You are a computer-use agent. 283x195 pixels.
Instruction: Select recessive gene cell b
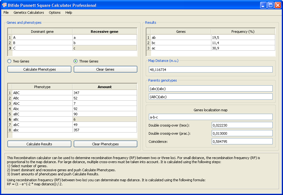coord(105,43)
